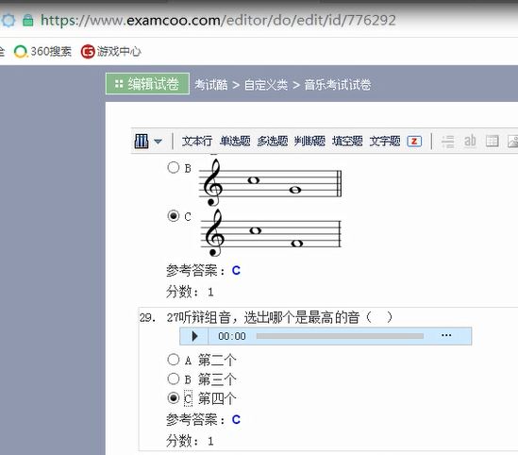Insert a 填空题 question type

click(347, 142)
